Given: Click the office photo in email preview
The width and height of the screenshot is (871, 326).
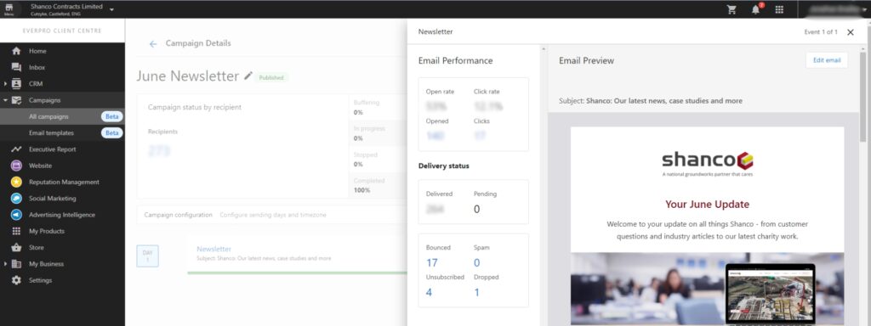Looking at the screenshot, I should coord(707,289).
